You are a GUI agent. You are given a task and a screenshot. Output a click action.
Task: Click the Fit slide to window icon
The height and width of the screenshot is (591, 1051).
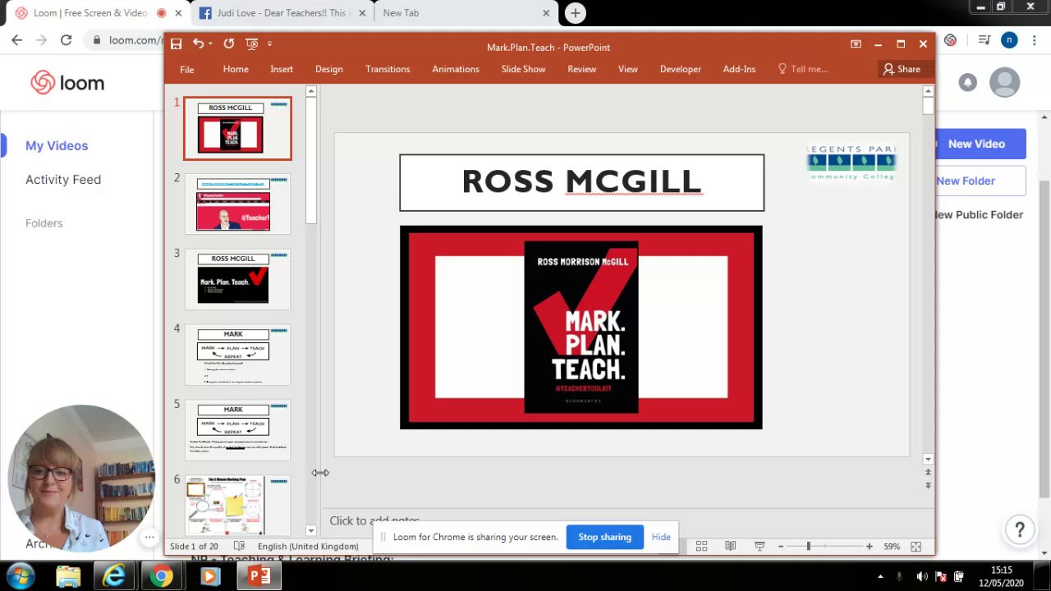tap(916, 547)
